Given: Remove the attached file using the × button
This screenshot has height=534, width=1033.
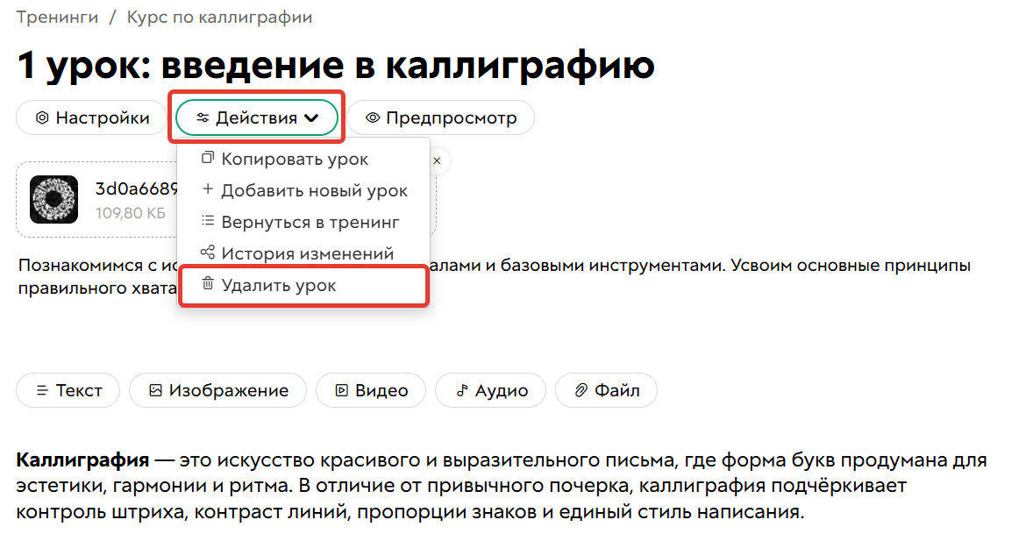Looking at the screenshot, I should coord(436,160).
